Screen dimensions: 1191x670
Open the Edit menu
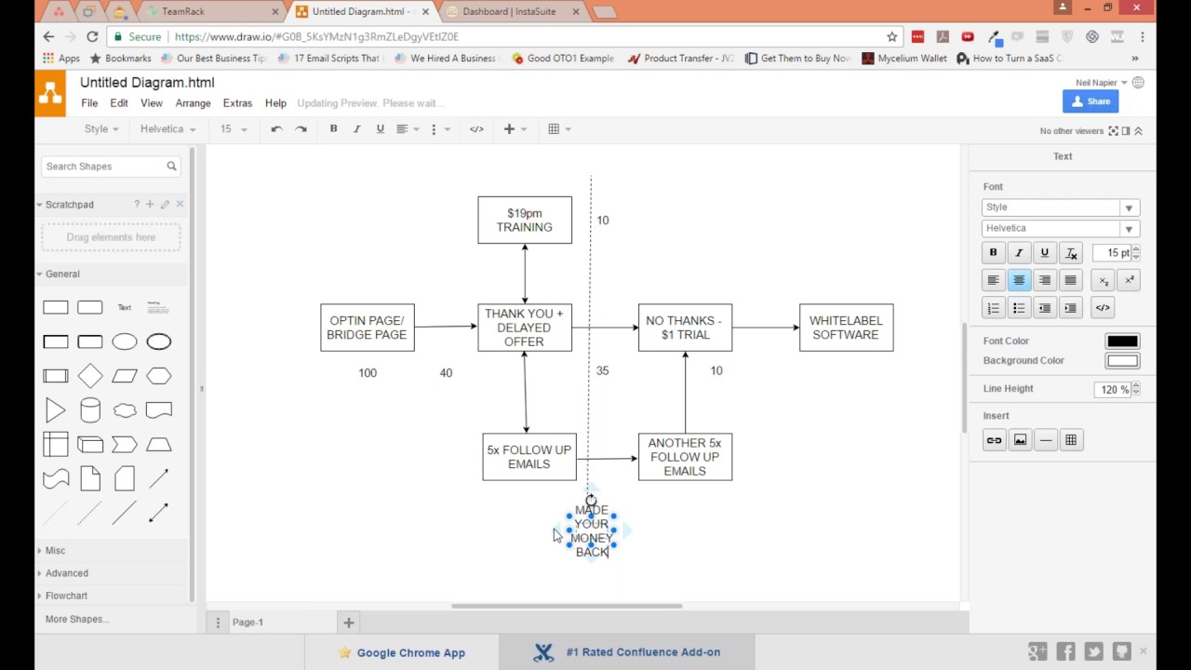(x=119, y=103)
